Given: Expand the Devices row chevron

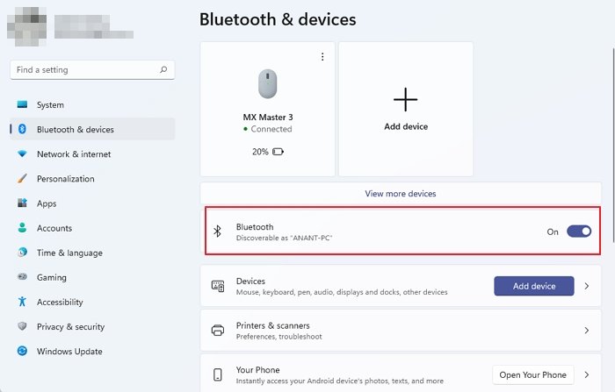Looking at the screenshot, I should (x=586, y=286).
